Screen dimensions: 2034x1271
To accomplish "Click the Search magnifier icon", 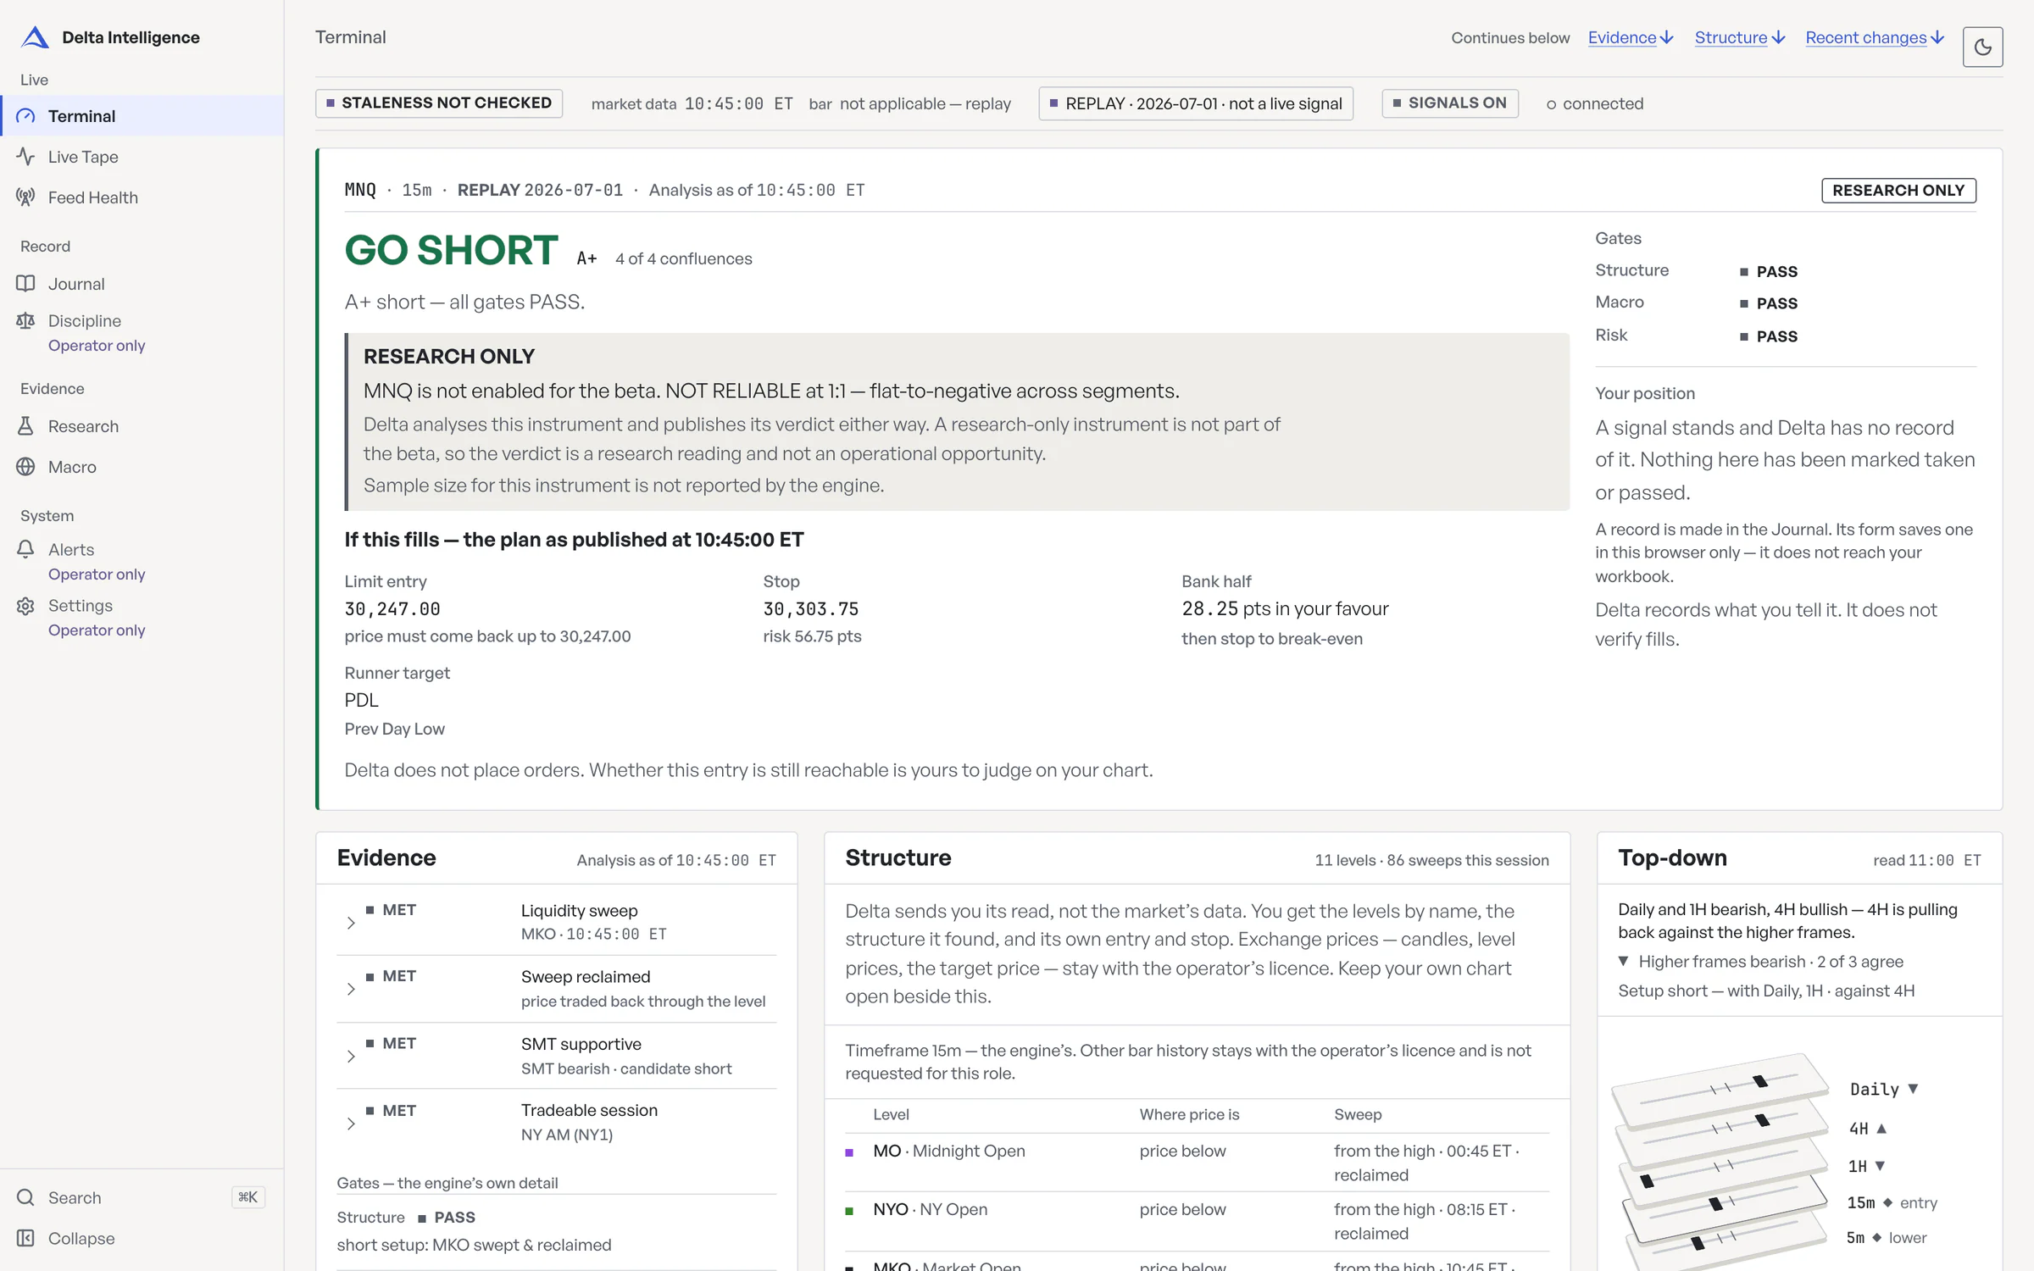I will 25,1197.
